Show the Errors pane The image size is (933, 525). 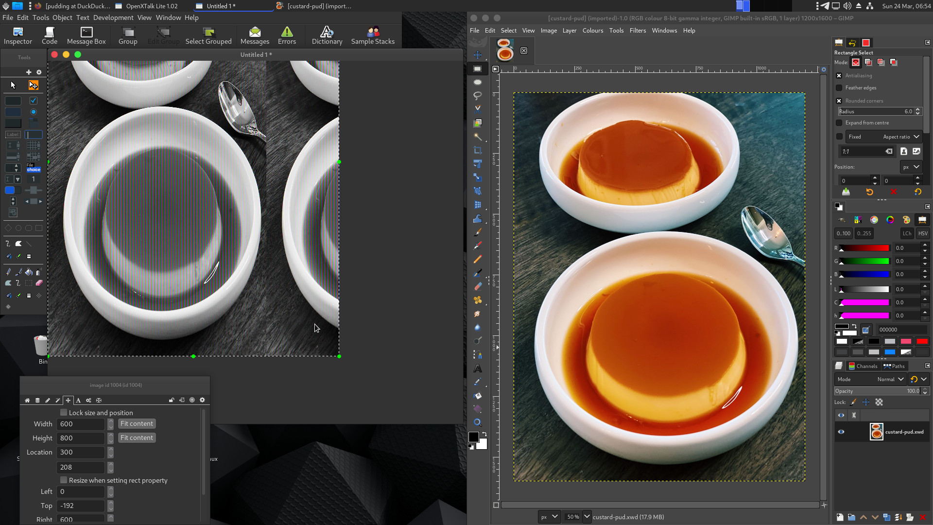click(287, 35)
